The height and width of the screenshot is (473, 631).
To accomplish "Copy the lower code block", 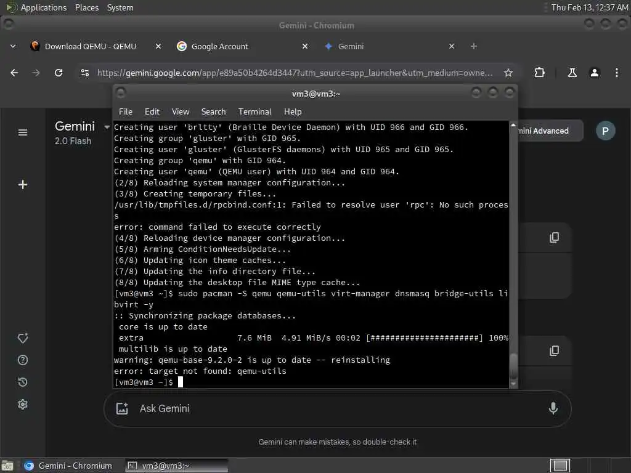I will tap(554, 350).
